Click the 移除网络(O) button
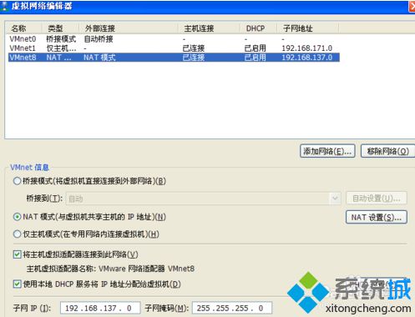The image size is (415, 317). point(387,151)
